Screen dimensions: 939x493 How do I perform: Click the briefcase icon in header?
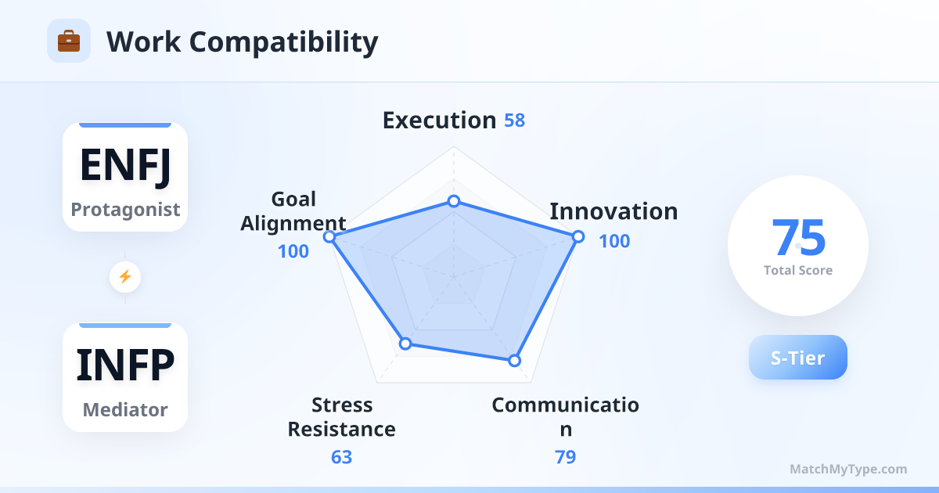click(69, 41)
